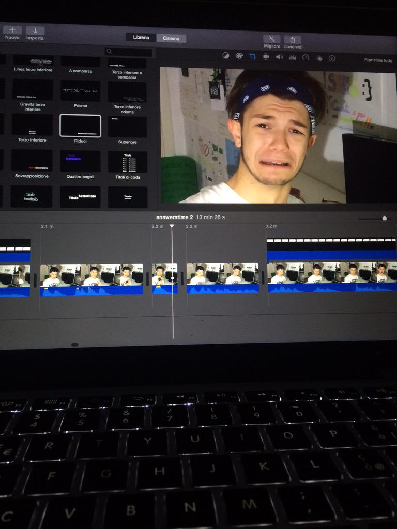Select the Sovrapposizione title style
The image size is (397, 529).
(x=32, y=160)
